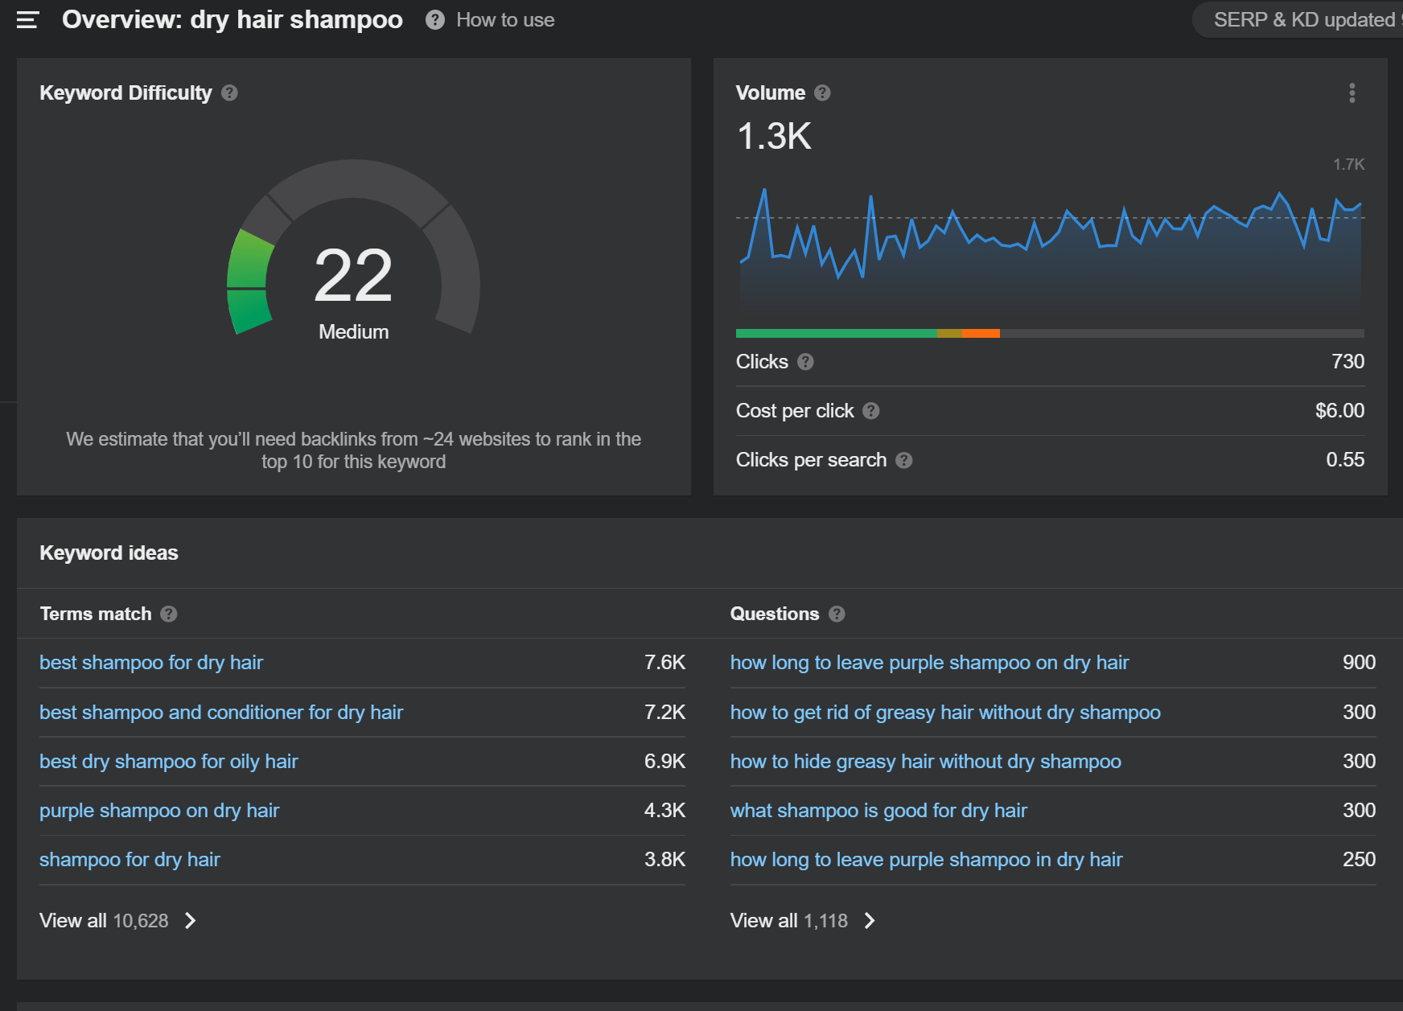Open 'purple shampoo on dry hair' keyword
The height and width of the screenshot is (1011, 1403).
tap(159, 811)
